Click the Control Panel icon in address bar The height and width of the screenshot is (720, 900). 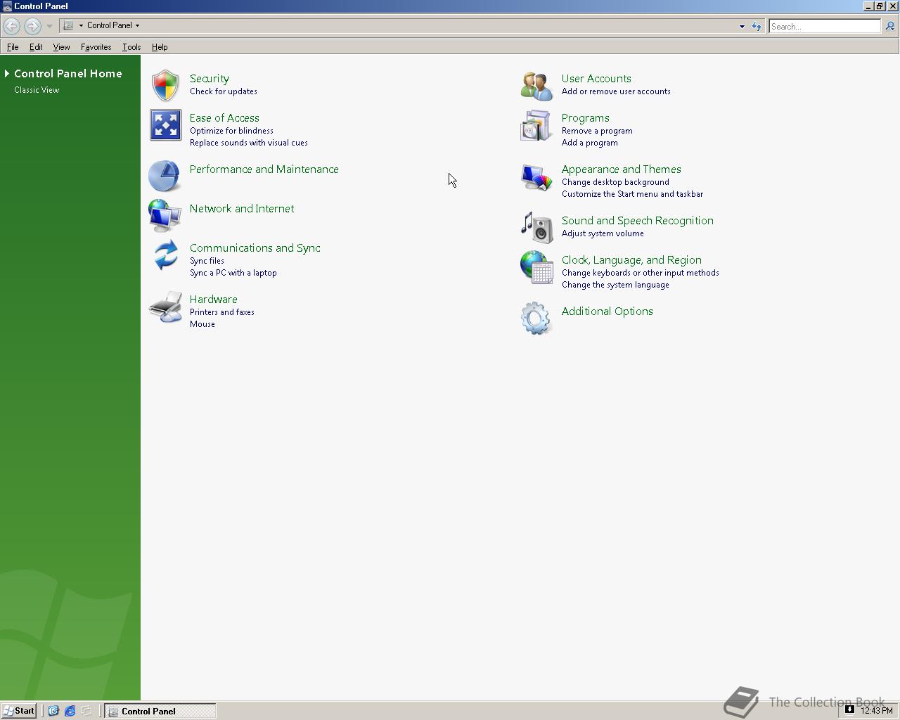pos(68,25)
